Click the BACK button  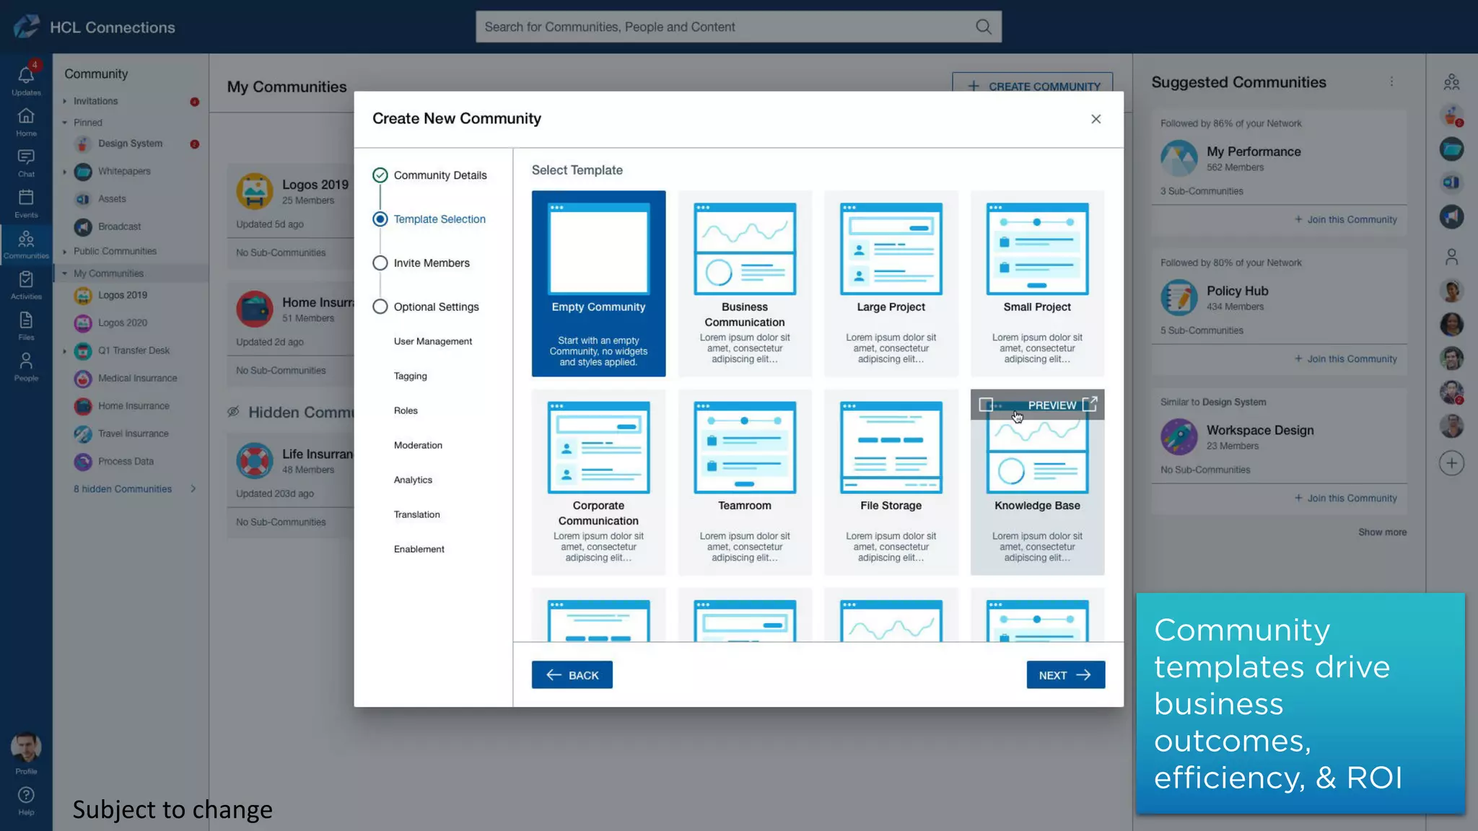tap(572, 675)
